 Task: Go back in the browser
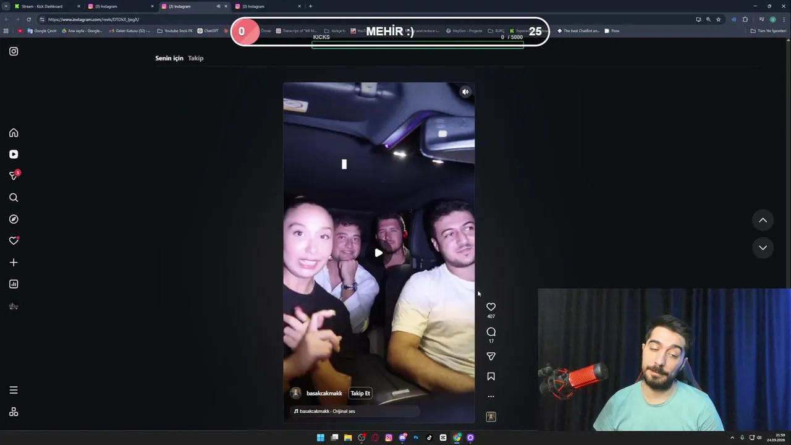(x=6, y=19)
